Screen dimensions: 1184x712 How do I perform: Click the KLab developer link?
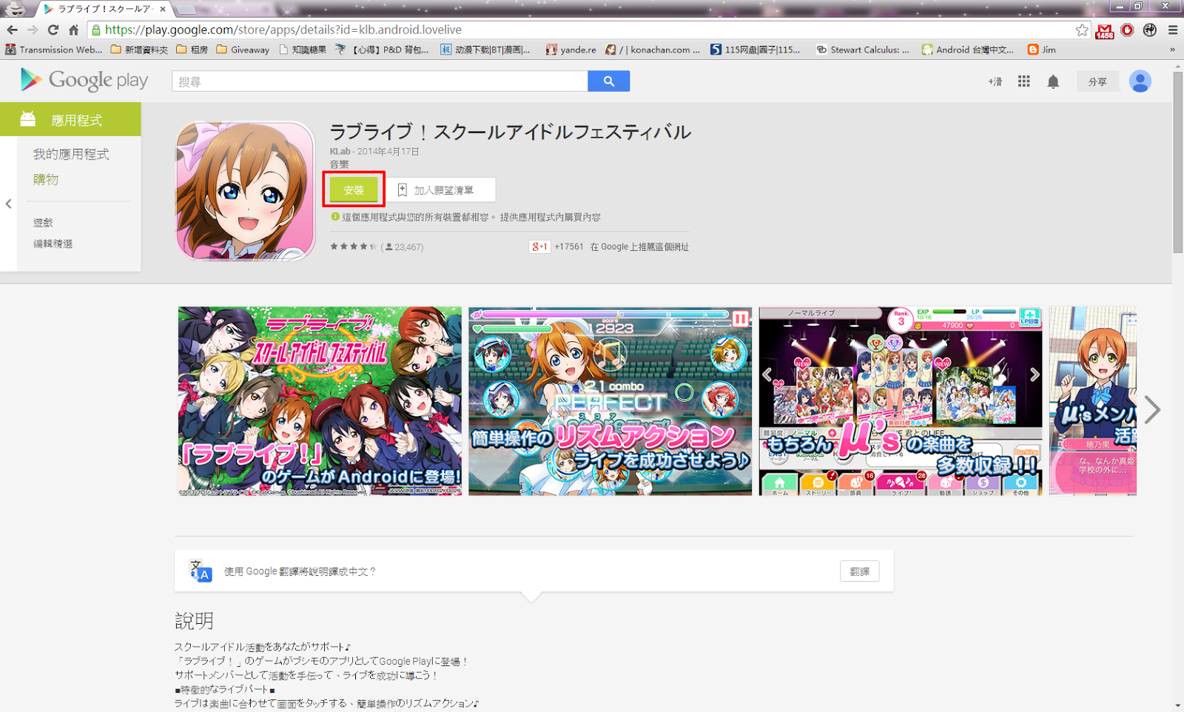pos(340,151)
